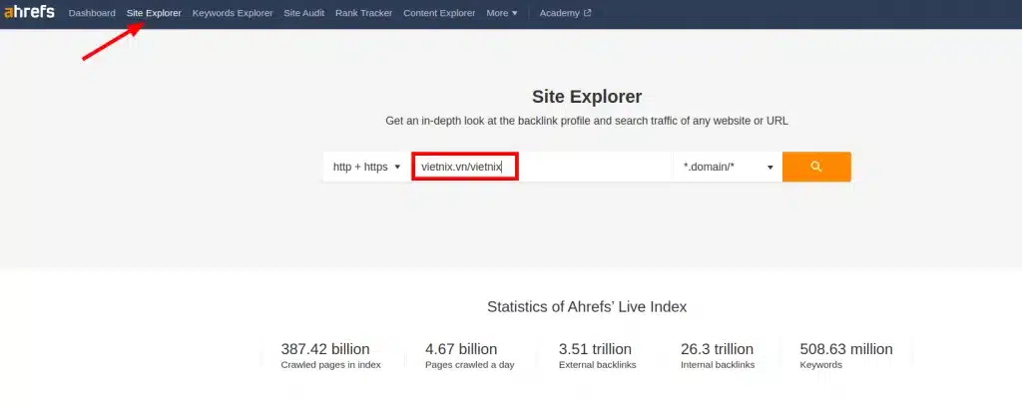Open Content Explorer

439,13
